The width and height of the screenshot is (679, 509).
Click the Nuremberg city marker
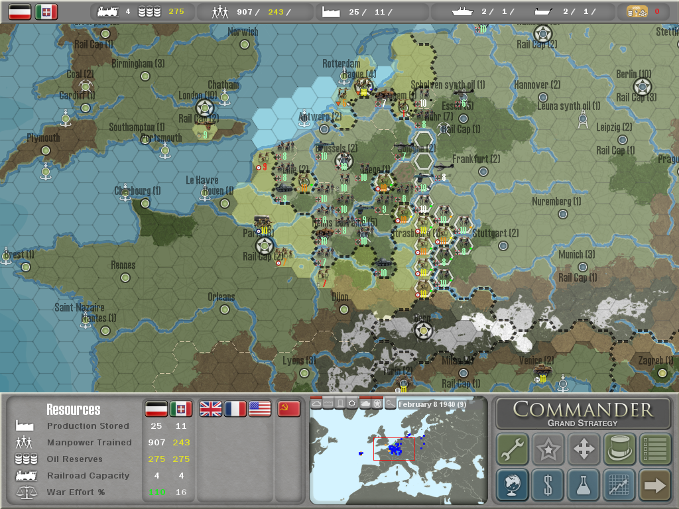coord(563,214)
